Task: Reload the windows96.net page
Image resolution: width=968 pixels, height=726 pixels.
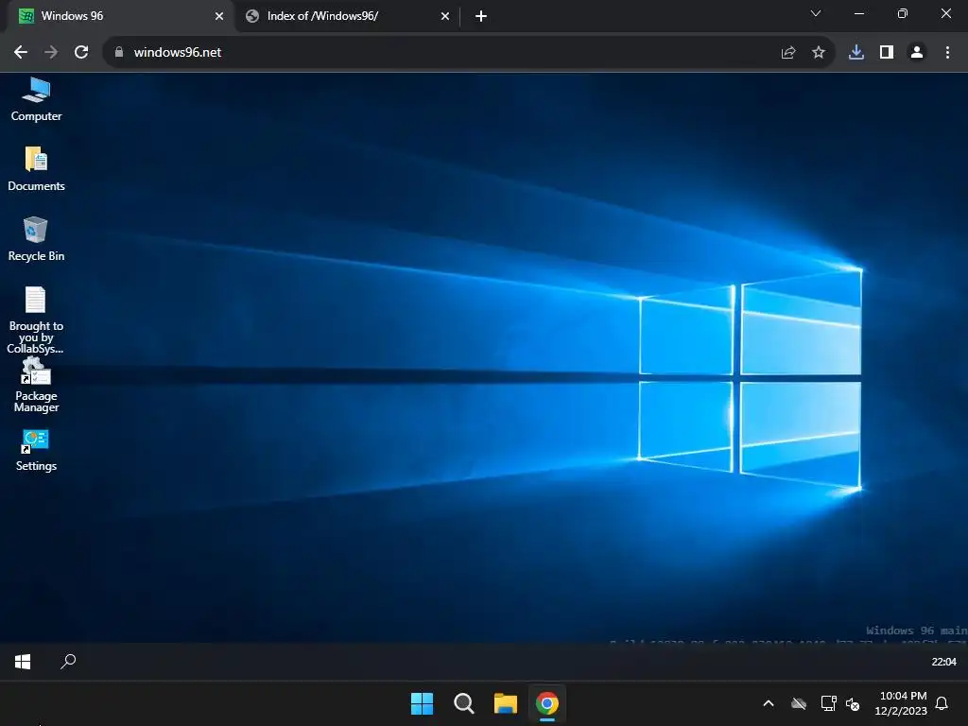Action: 81,53
